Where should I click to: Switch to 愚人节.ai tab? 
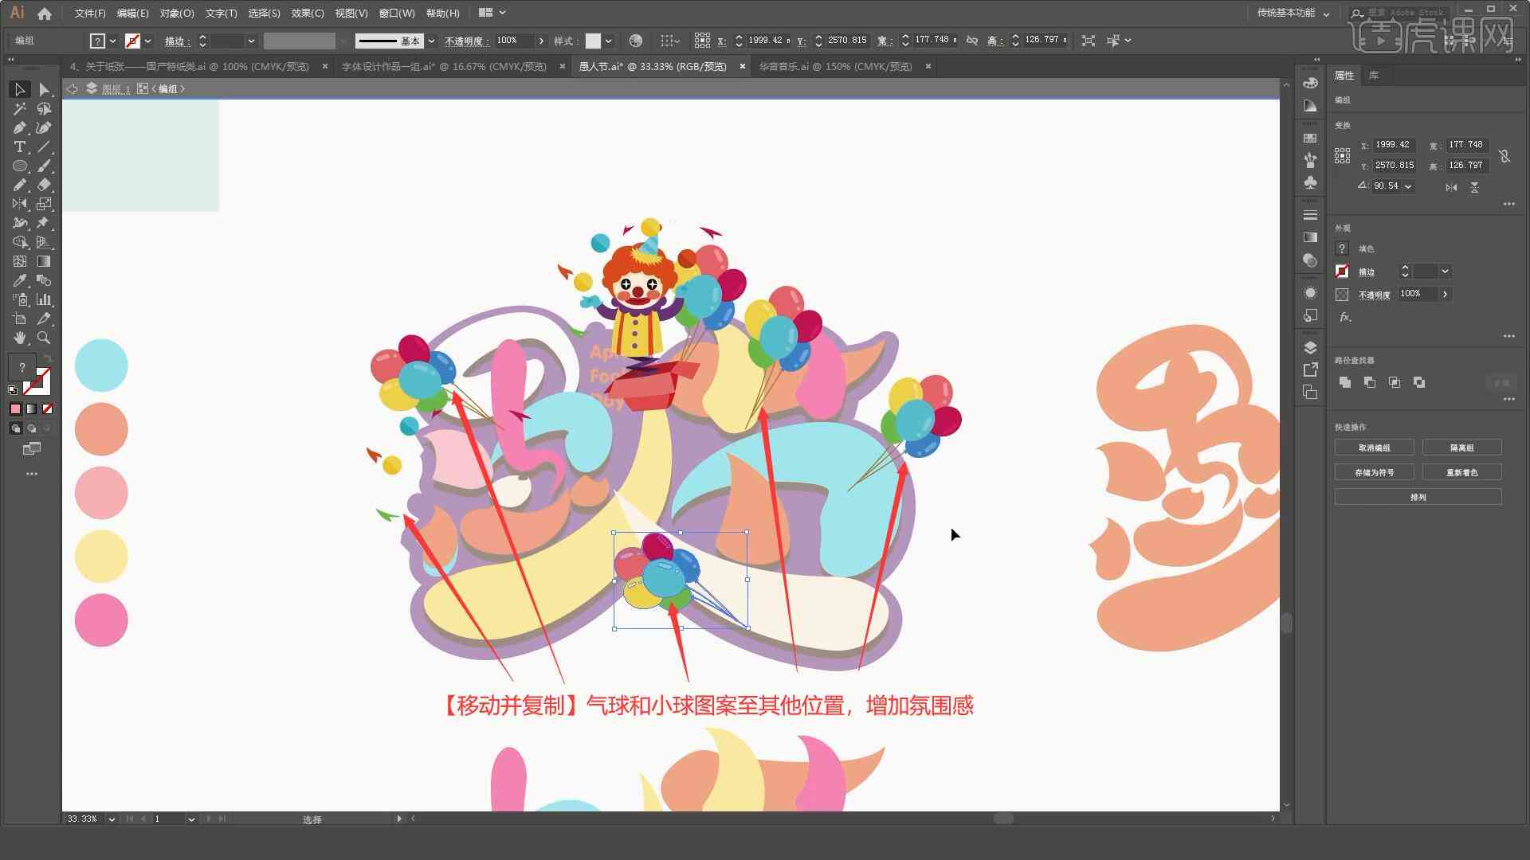[x=653, y=66]
